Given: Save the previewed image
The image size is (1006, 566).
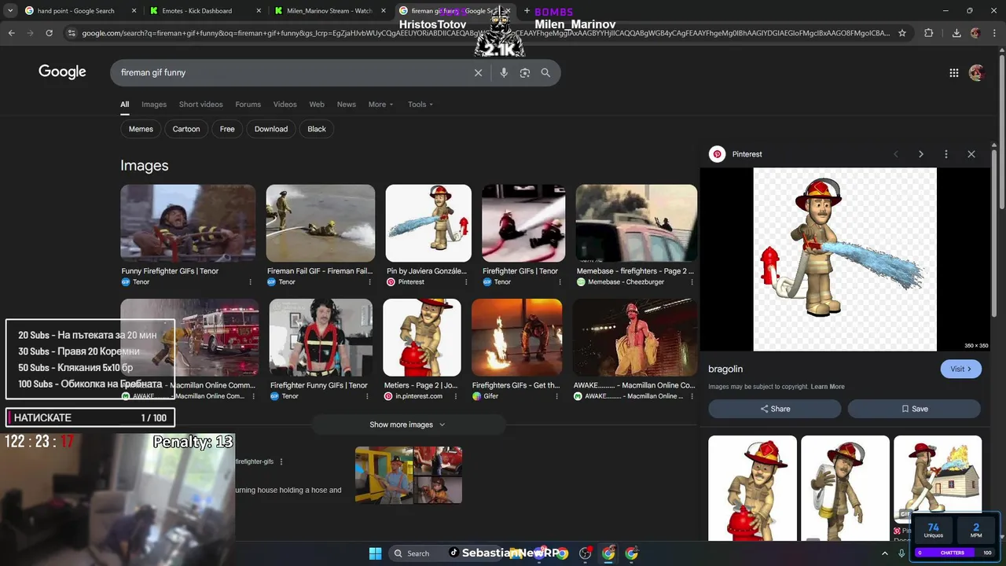Looking at the screenshot, I should pyautogui.click(x=914, y=409).
